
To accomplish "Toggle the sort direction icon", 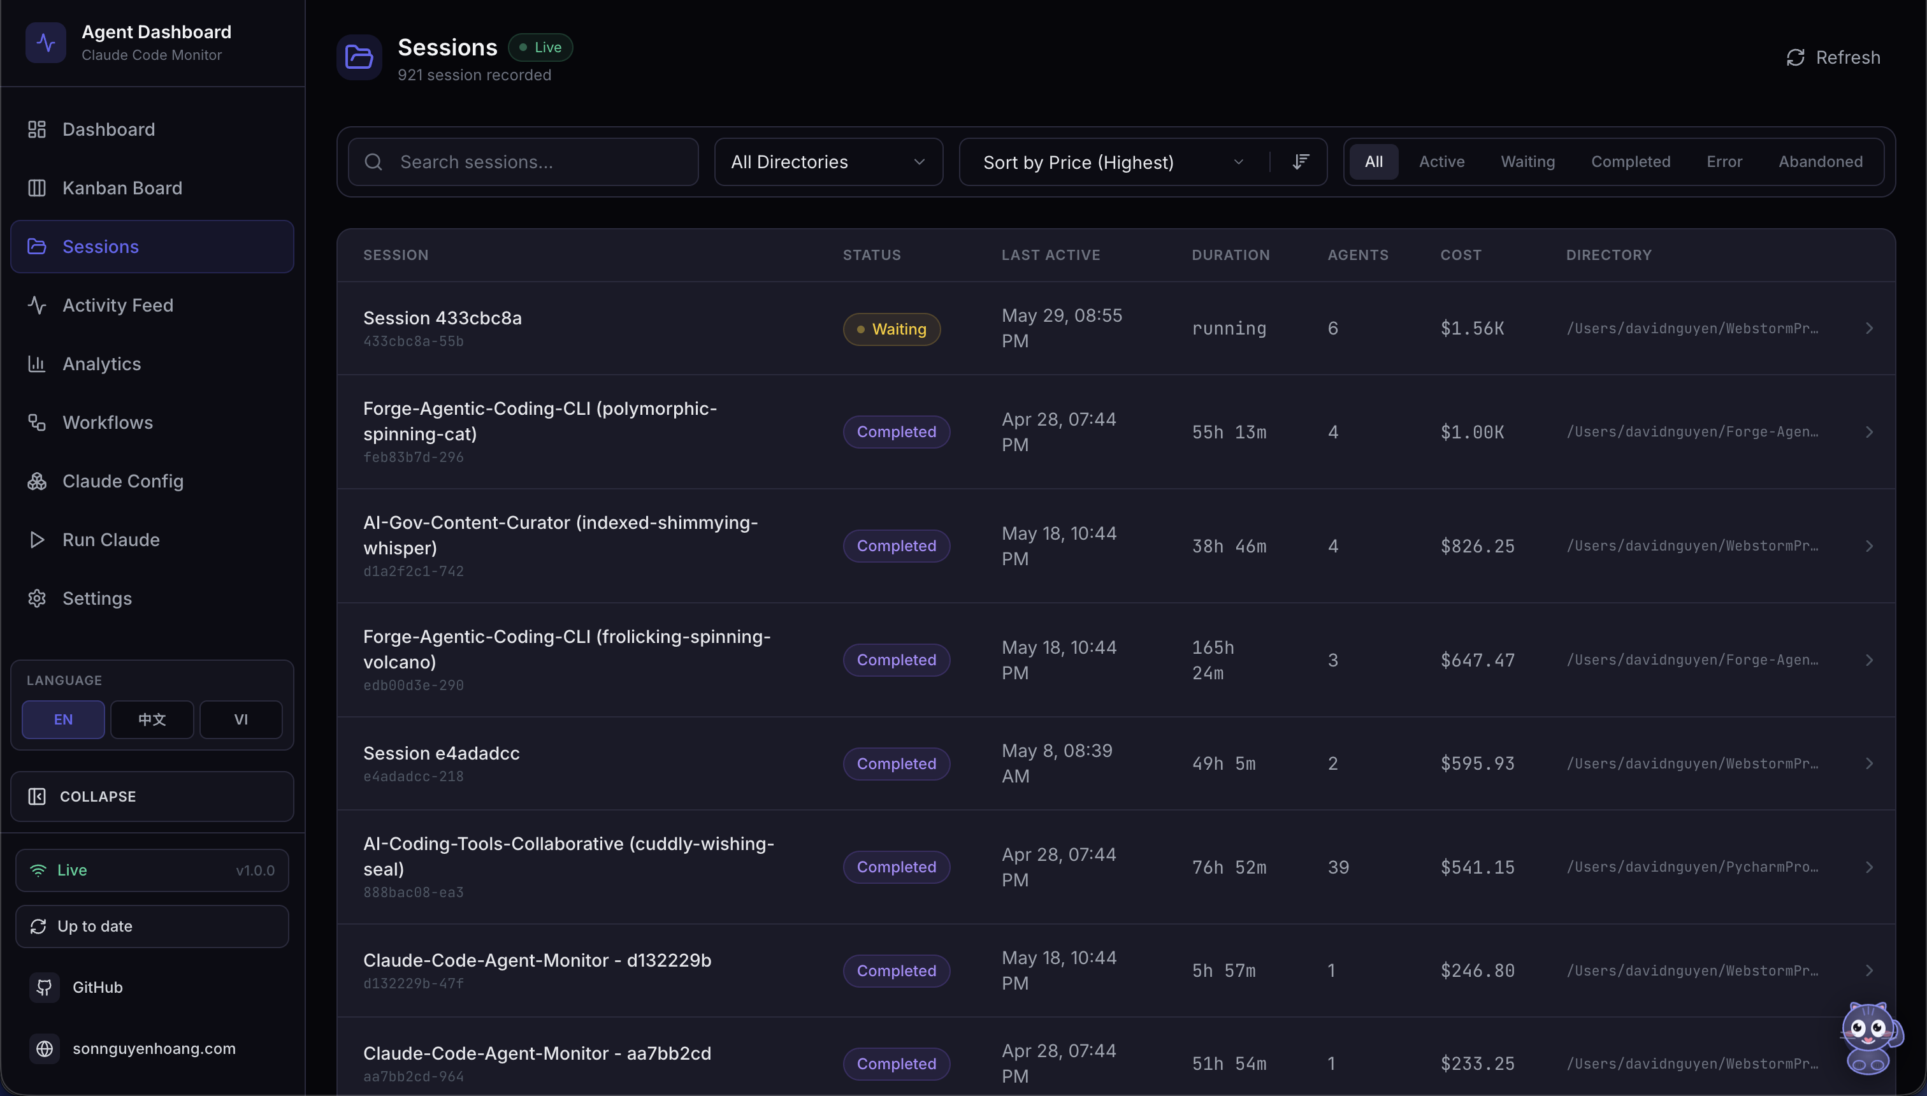I will tap(1300, 162).
